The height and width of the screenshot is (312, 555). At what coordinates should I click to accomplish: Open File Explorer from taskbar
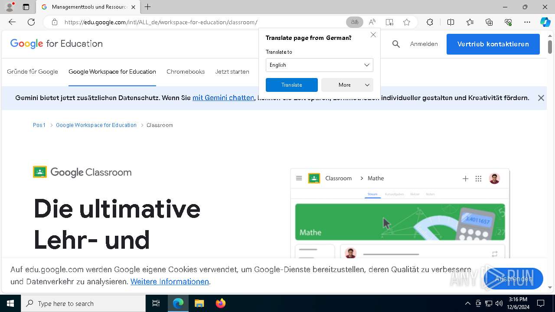(x=199, y=303)
